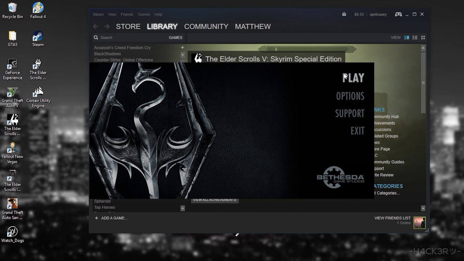This screenshot has width=464, height=261.
Task: Go forward with the right arrow
Action: (107, 26)
